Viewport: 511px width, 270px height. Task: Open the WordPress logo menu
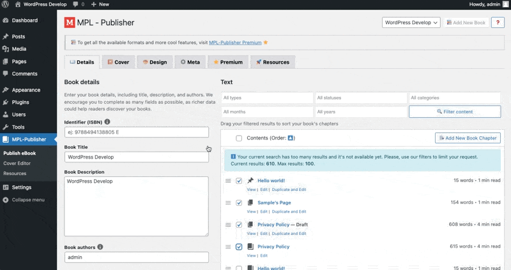coord(5,4)
